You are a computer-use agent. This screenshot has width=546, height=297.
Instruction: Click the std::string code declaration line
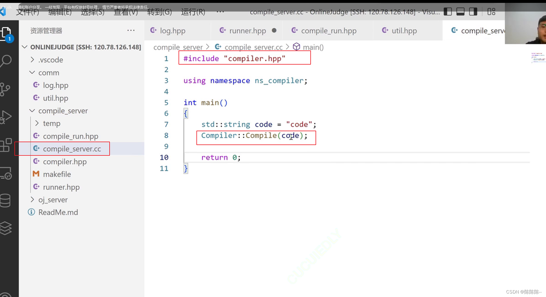click(x=259, y=125)
